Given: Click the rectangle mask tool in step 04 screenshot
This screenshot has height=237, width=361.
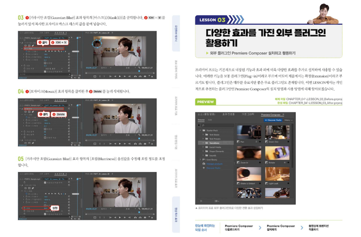Looking at the screenshot, I should (29, 112).
